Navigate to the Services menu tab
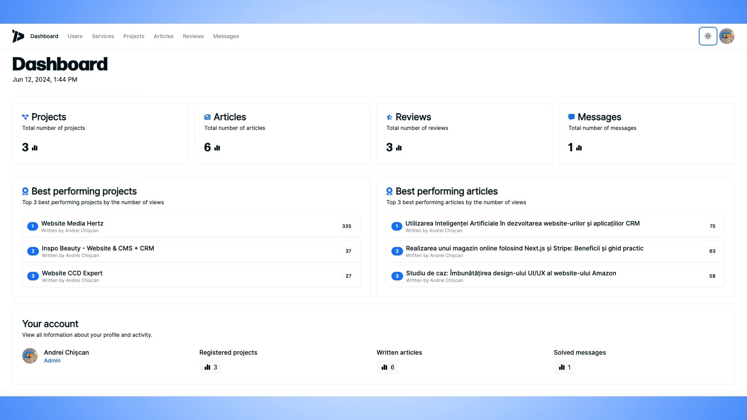 [x=103, y=36]
